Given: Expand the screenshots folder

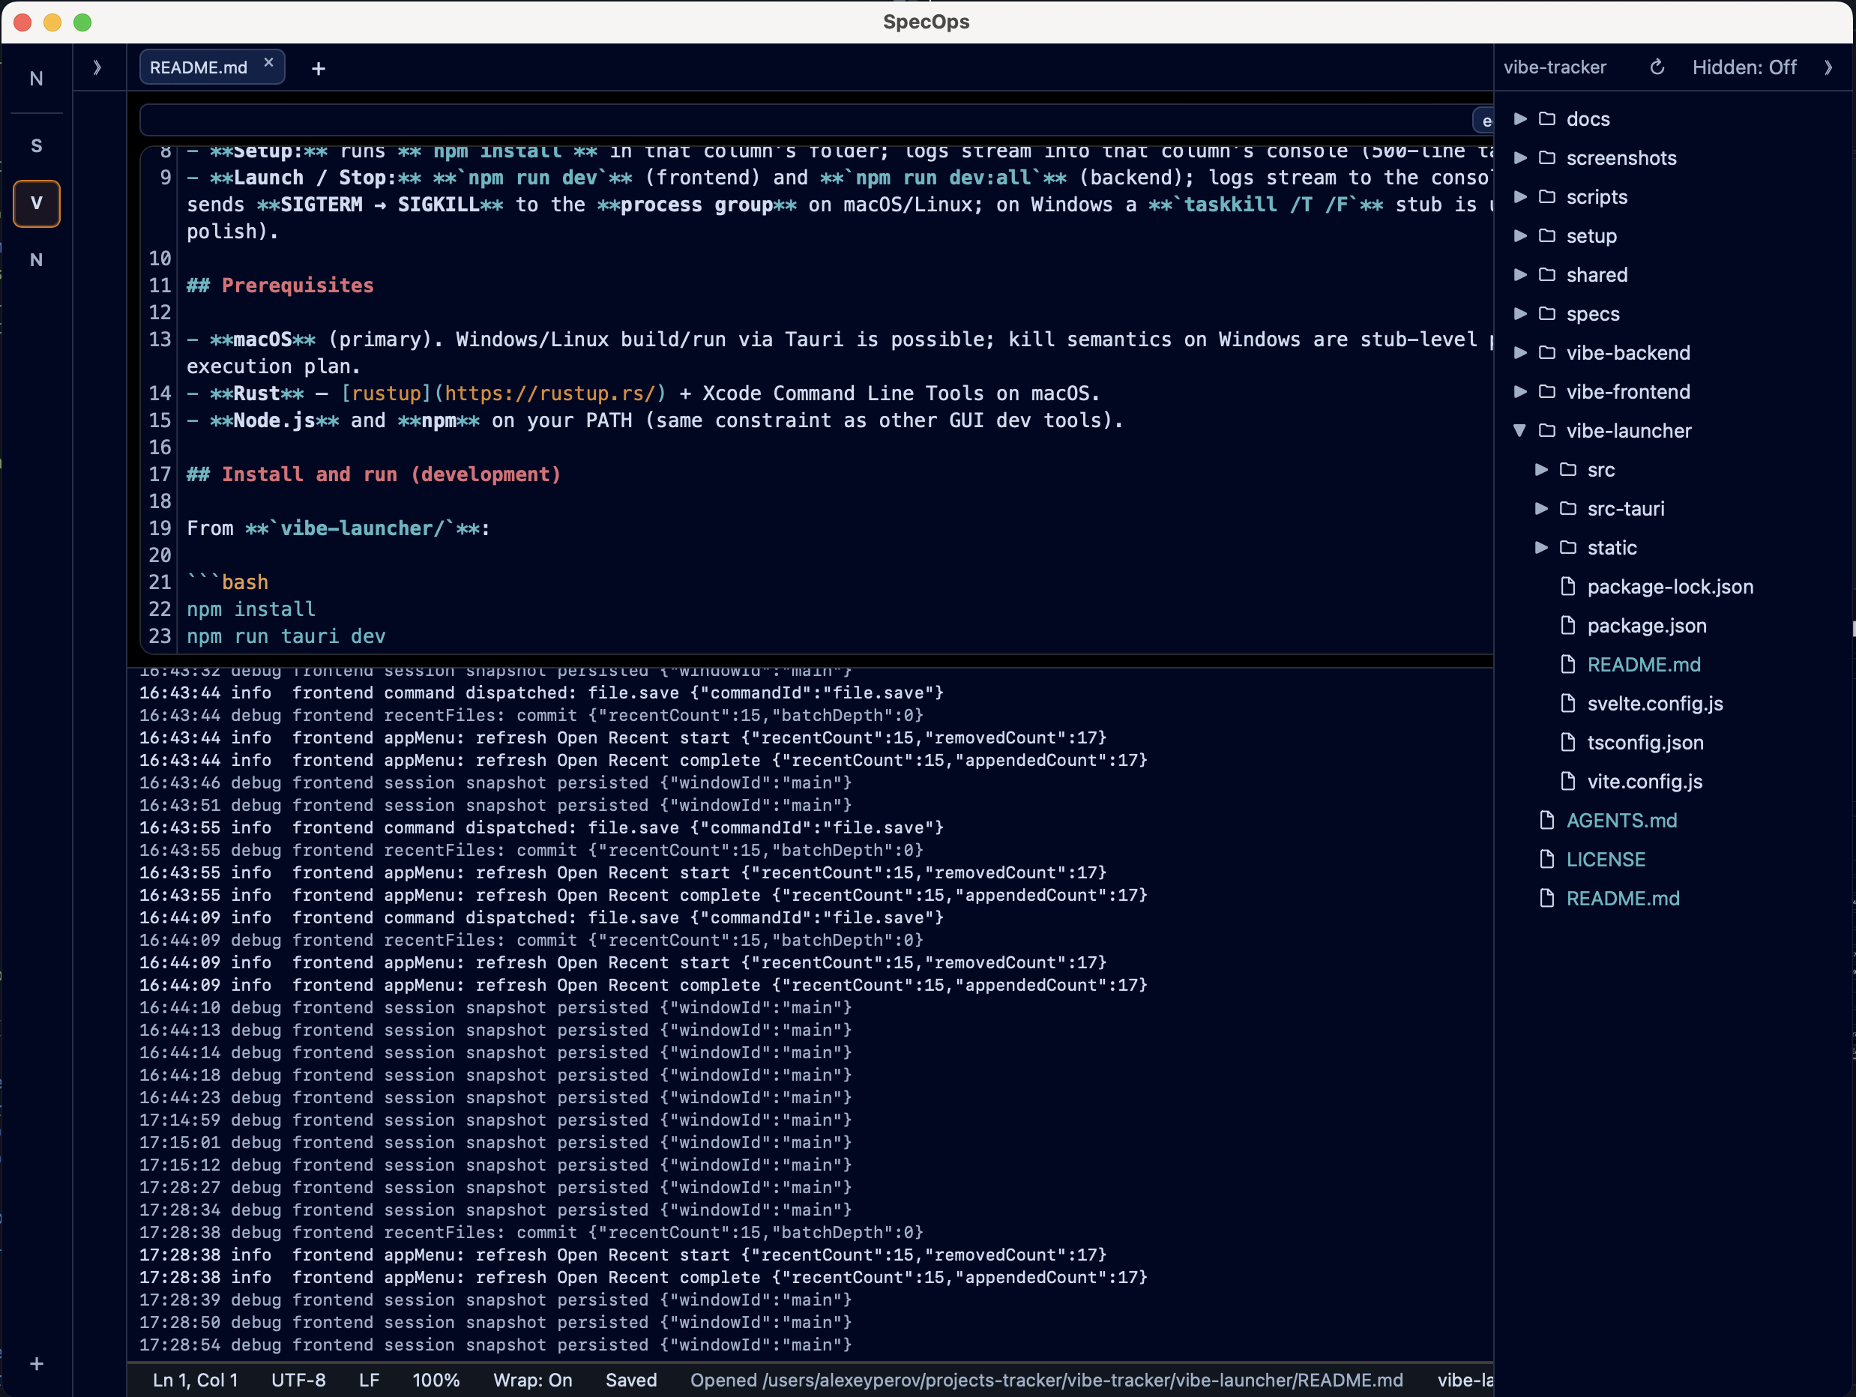Looking at the screenshot, I should click(1519, 157).
